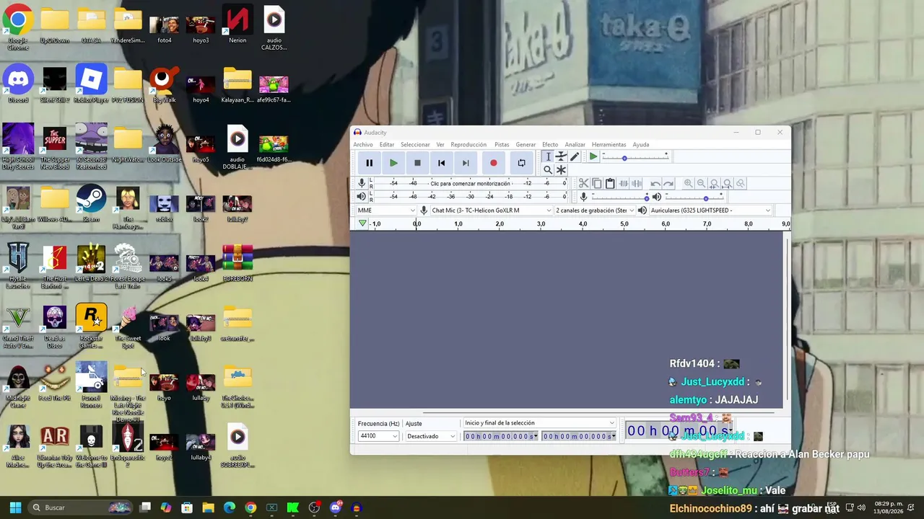
Task: Adjust the recording volume slider
Action: pyautogui.click(x=619, y=197)
